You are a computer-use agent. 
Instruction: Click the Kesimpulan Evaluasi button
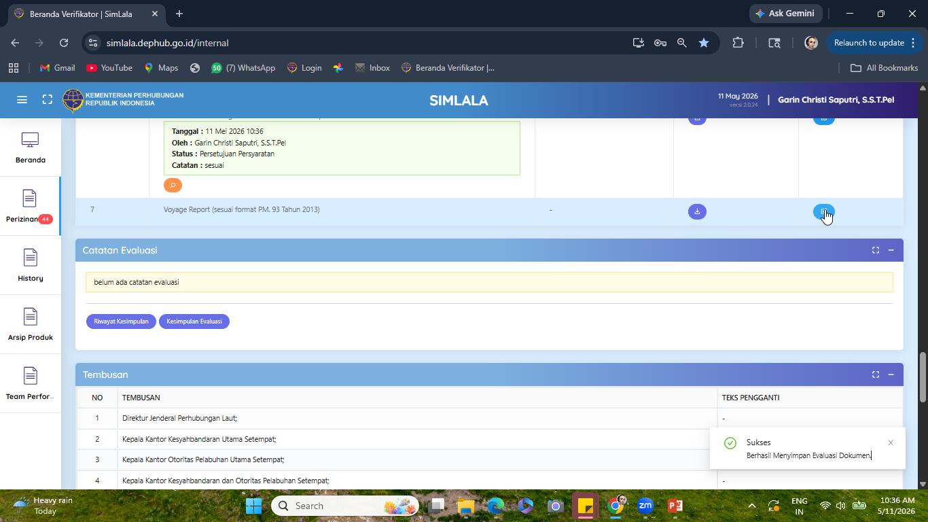194,321
